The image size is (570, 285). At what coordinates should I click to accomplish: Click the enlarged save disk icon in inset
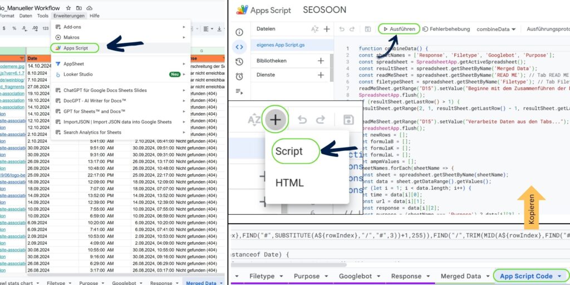(x=348, y=120)
